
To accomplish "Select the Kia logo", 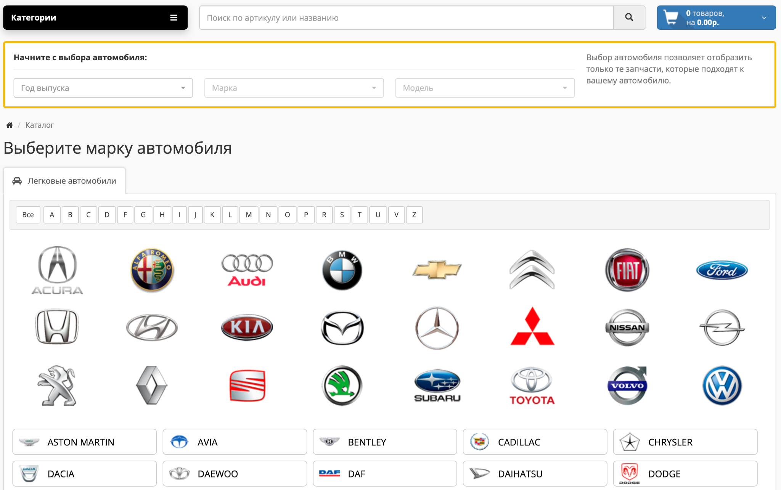I will pos(247,327).
